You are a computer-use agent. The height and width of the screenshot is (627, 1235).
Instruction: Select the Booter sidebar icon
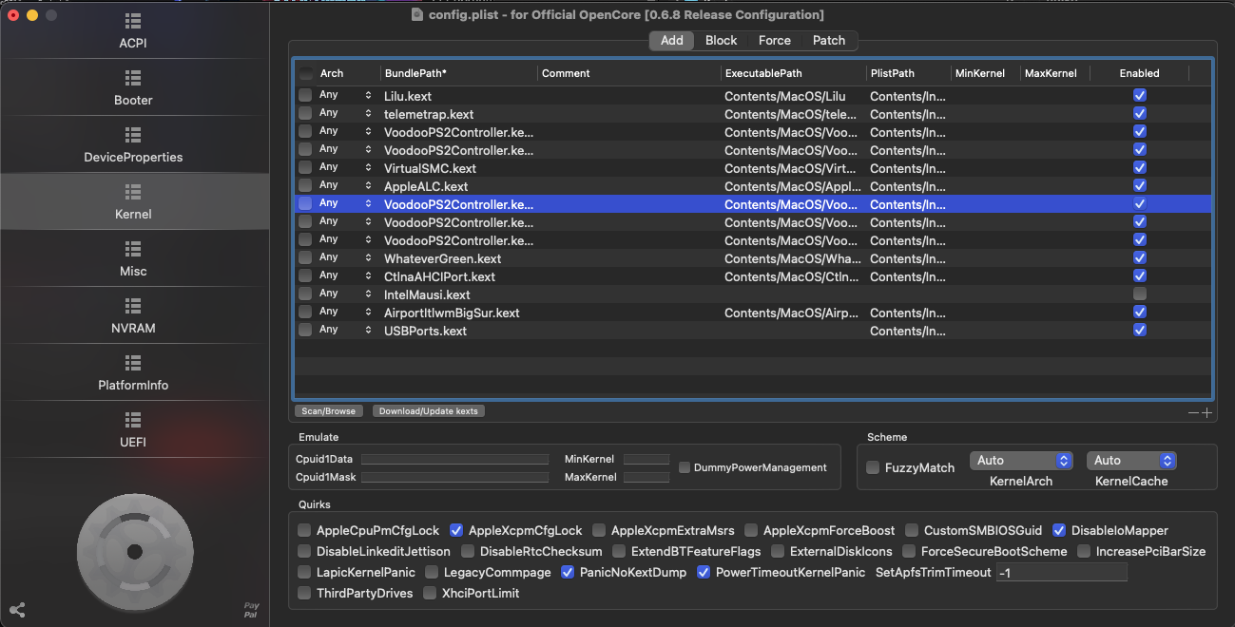(133, 78)
